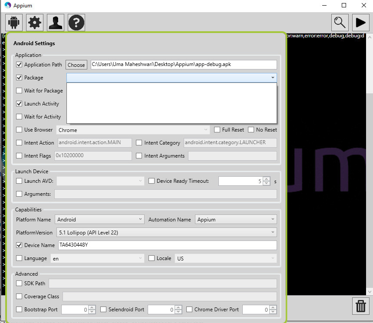Open General Settings gear icon
The height and width of the screenshot is (323, 373).
[35, 23]
